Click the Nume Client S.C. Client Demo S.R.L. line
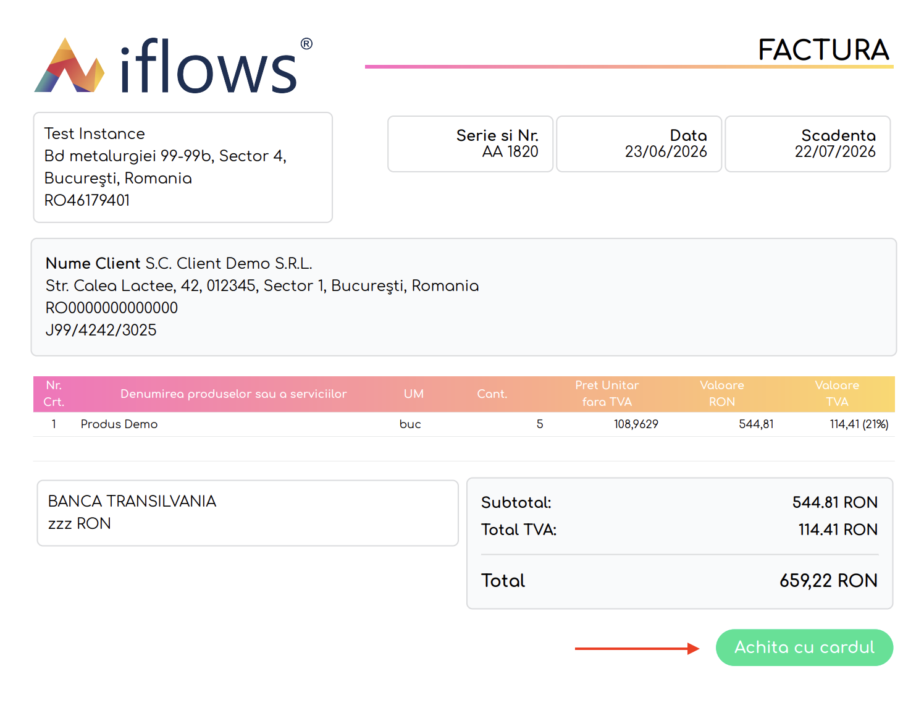This screenshot has width=924, height=713. tap(179, 263)
